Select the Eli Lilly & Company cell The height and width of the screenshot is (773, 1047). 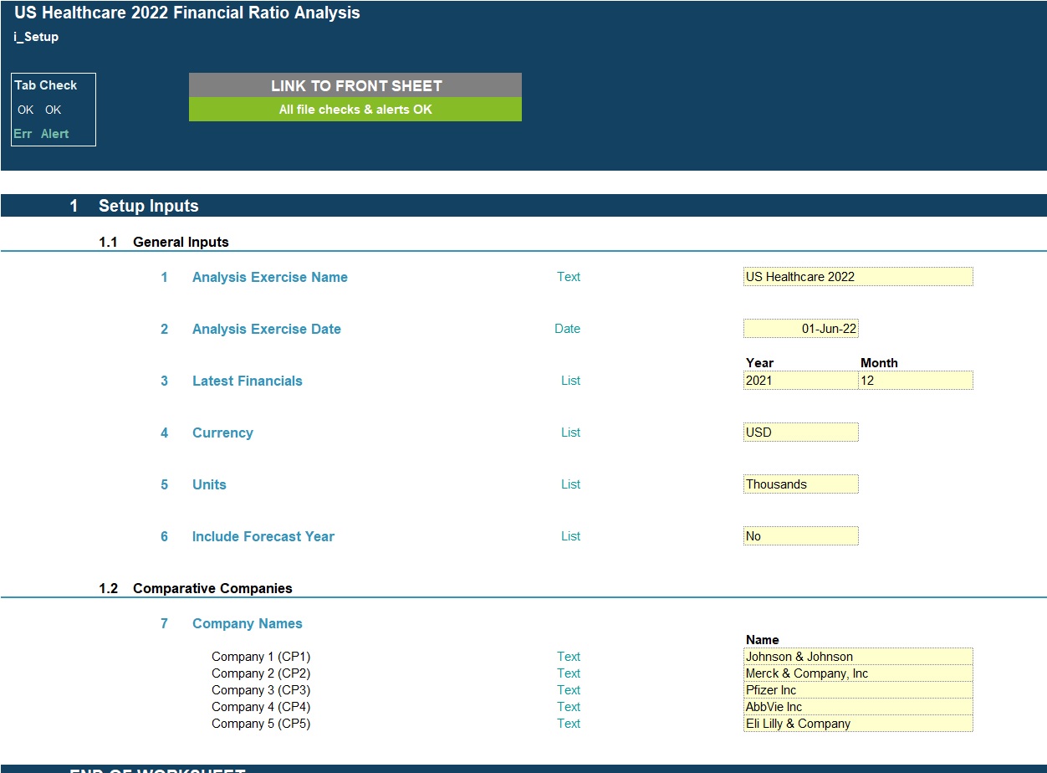click(x=858, y=724)
